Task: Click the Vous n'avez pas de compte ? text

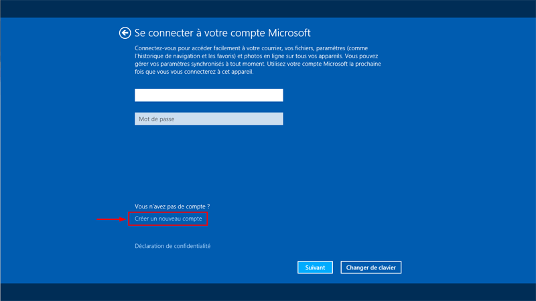Action: [172, 206]
